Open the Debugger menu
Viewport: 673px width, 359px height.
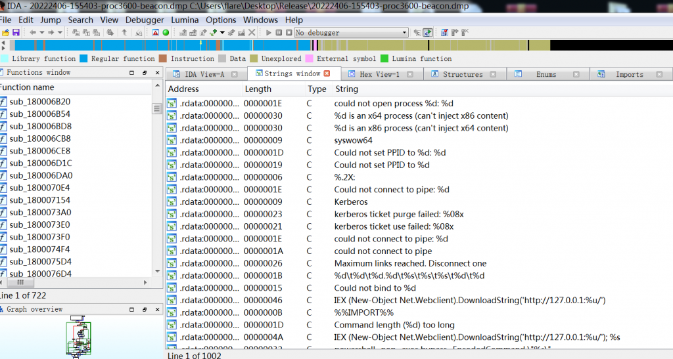tap(145, 20)
